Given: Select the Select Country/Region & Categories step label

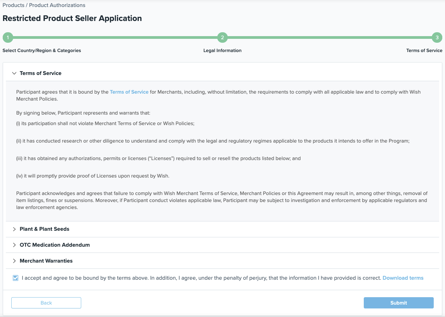Looking at the screenshot, I should pyautogui.click(x=42, y=51).
